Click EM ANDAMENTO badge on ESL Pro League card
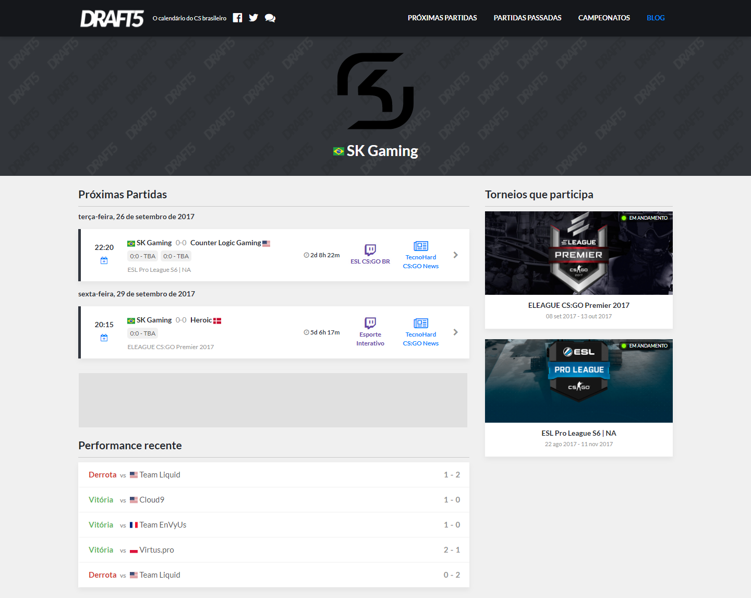 tap(645, 345)
